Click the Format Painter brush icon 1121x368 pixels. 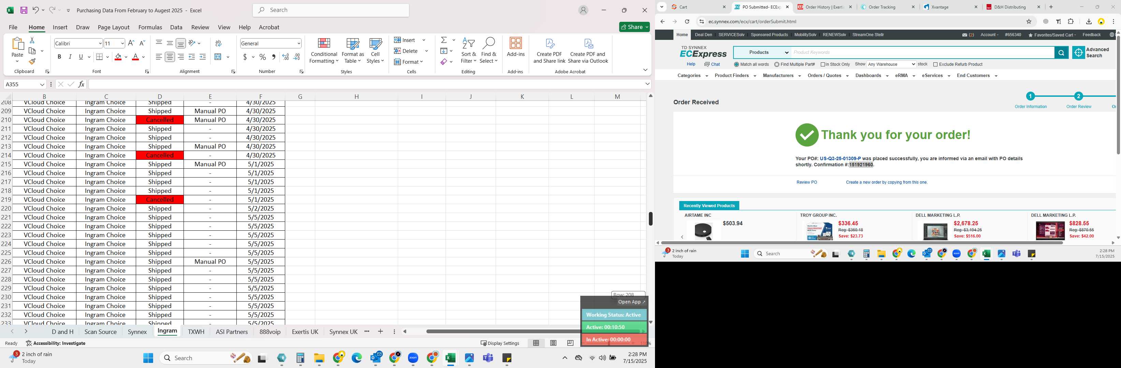(32, 62)
